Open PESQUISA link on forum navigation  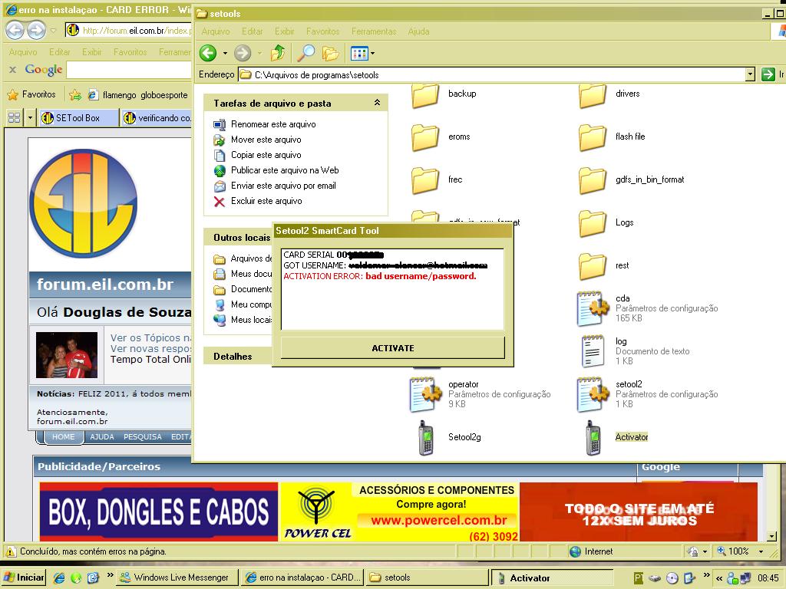tap(143, 436)
